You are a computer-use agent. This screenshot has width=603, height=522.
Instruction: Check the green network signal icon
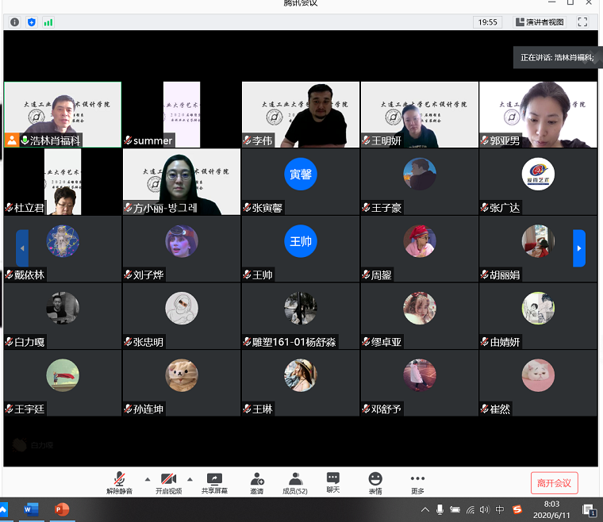pyautogui.click(x=48, y=22)
